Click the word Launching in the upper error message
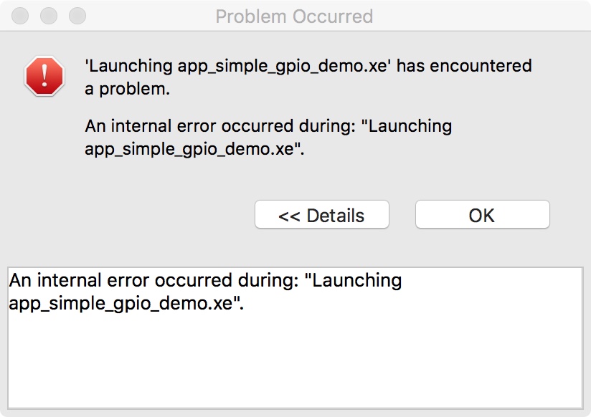The image size is (591, 417). coord(410,126)
